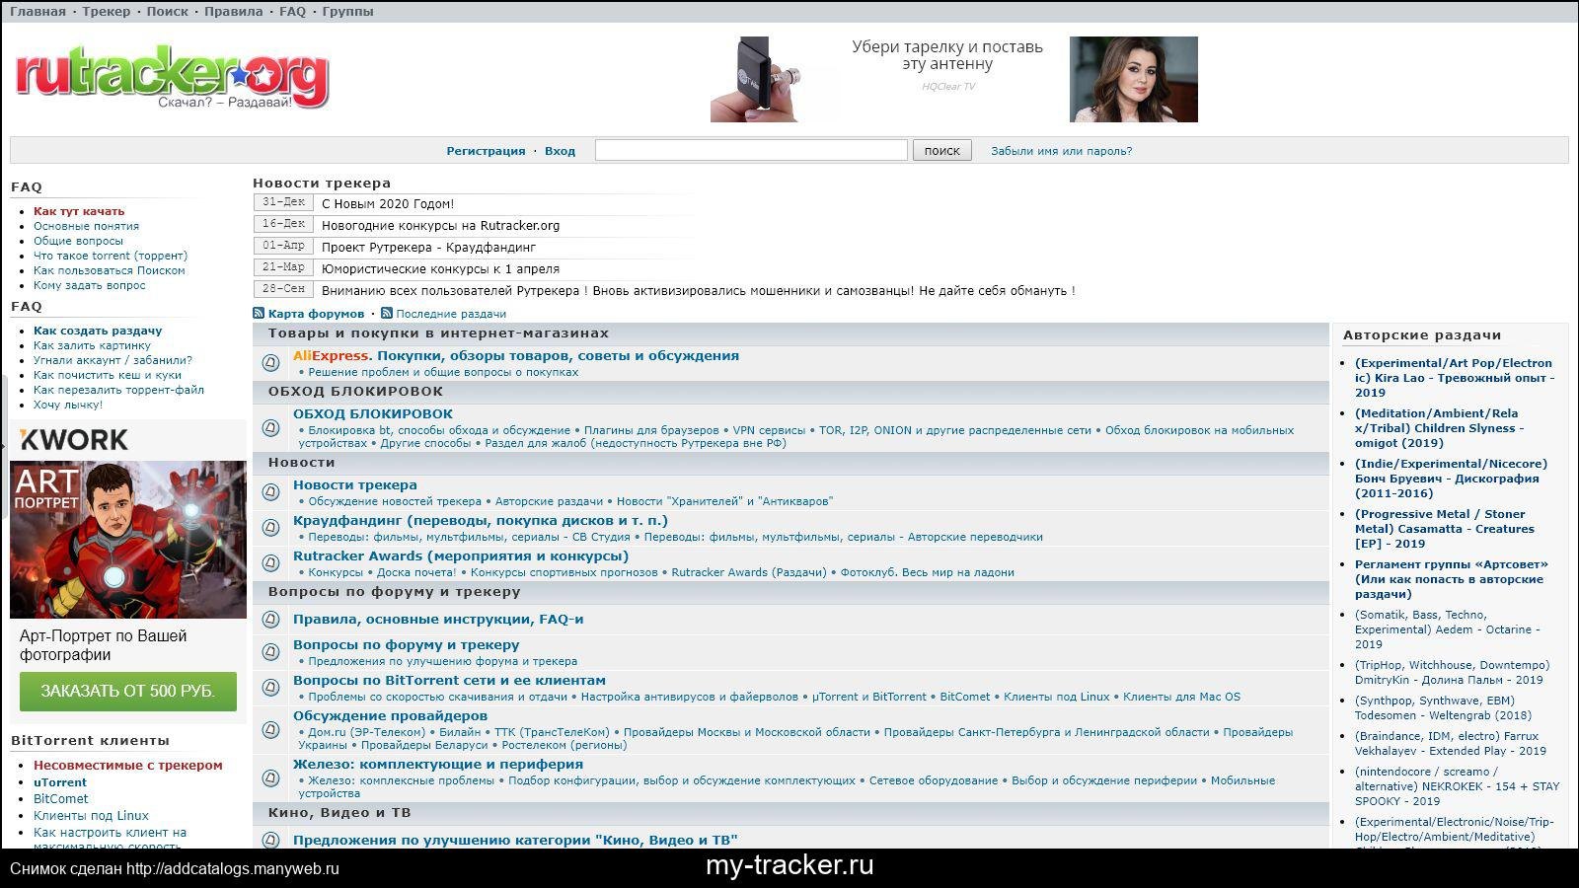
Task: Open the Kwork Art Портрет banner image
Action: [128, 539]
